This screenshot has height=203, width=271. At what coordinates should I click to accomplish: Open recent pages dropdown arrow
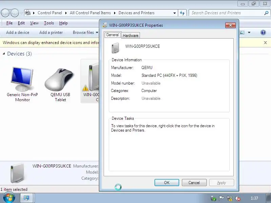(21, 13)
